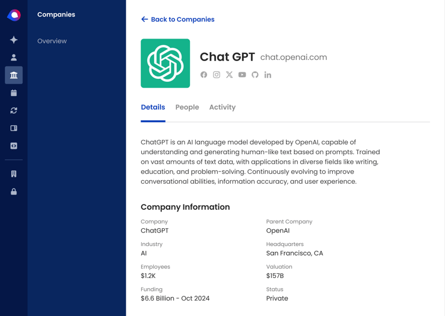Click the padlock icon in sidebar
The width and height of the screenshot is (445, 316).
coord(14,191)
